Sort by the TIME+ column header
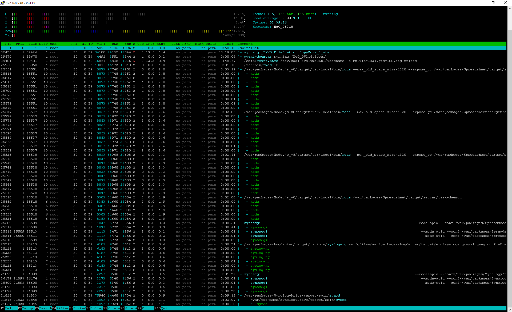 pos(228,44)
